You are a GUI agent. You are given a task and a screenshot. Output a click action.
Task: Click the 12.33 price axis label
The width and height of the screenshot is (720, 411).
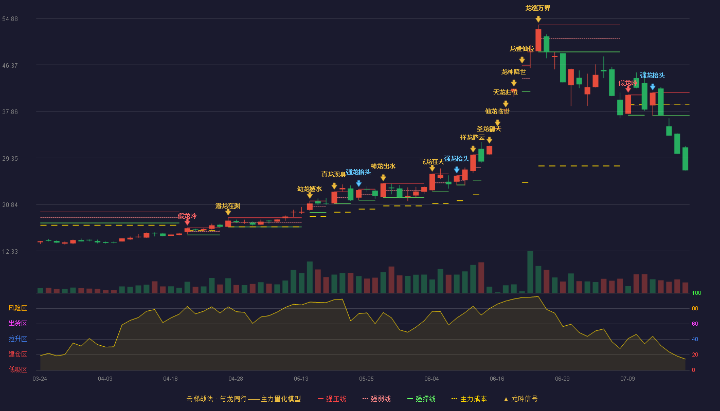pyautogui.click(x=10, y=251)
